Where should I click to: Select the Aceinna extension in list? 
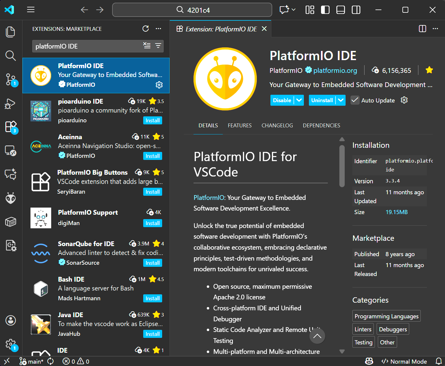[x=96, y=146]
